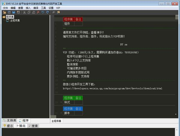Screen dimensions: 180x136
Task: Switch to the 输出 tab
Action: [x=21, y=126]
